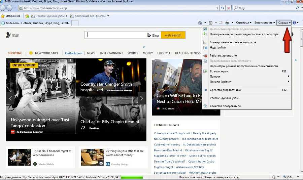Click the Print icon in the toolbar

coord(227,22)
